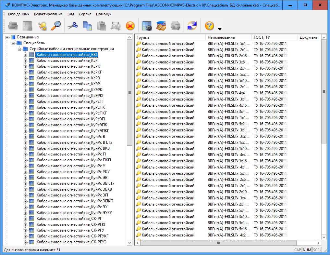Expand the Кабели силовые огнестойкие_КуРсЭП node
330x255 pixels.
25,120
